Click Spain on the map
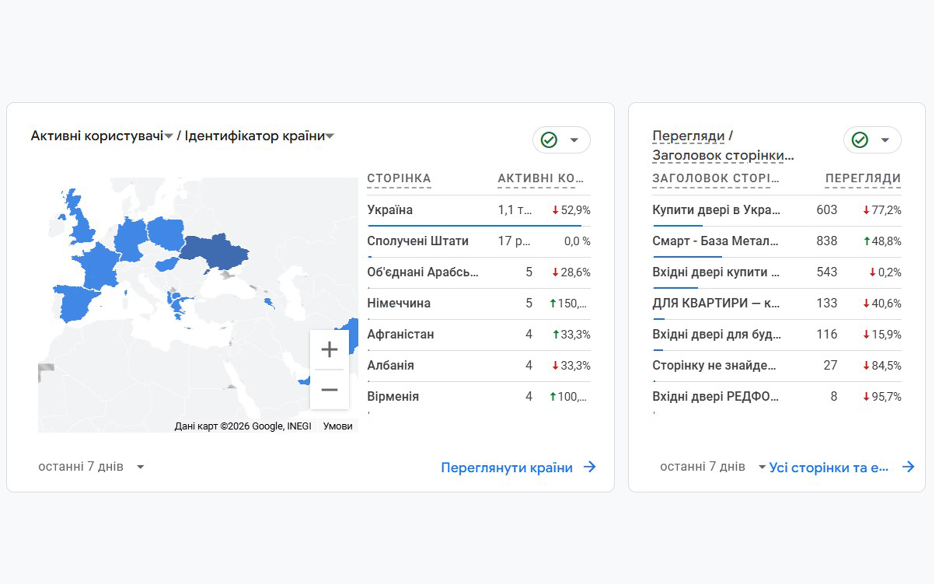934x584 pixels. [x=75, y=303]
